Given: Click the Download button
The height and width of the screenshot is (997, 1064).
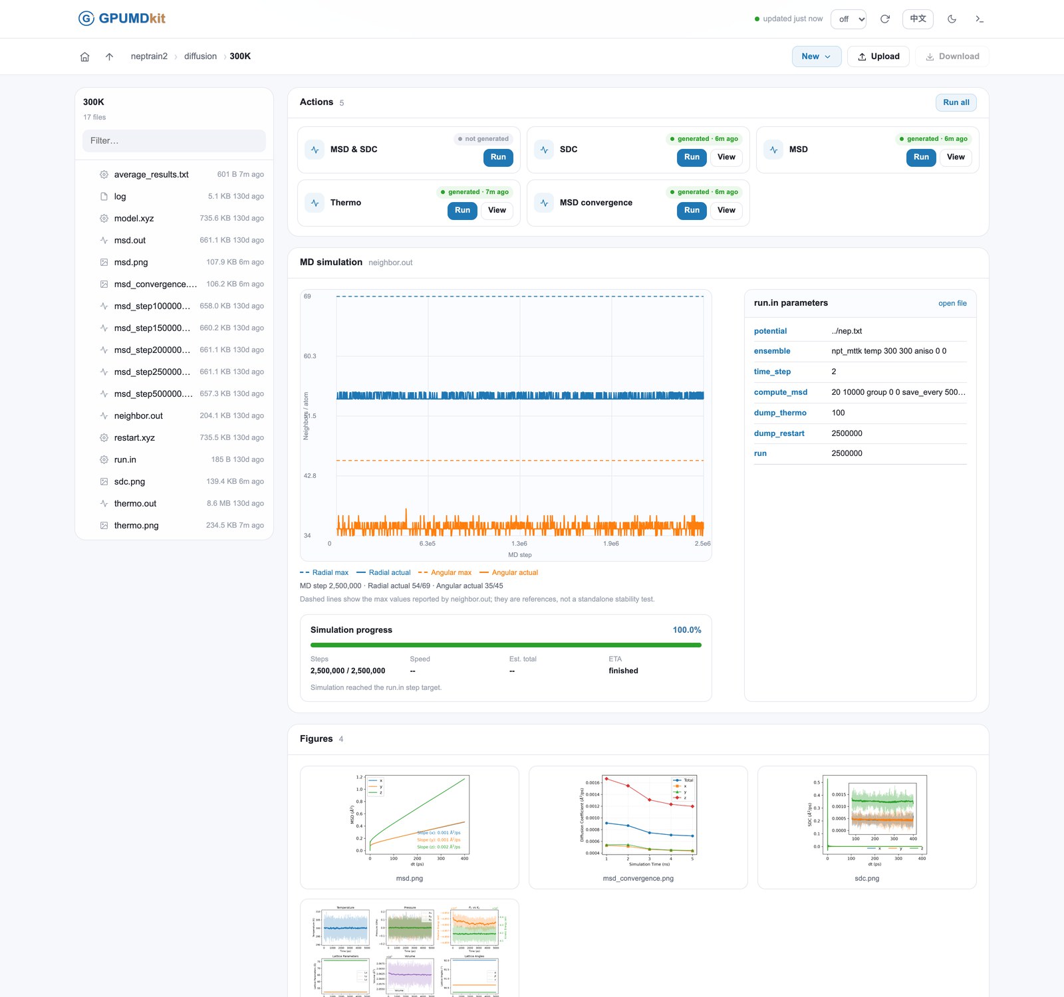Looking at the screenshot, I should point(952,56).
